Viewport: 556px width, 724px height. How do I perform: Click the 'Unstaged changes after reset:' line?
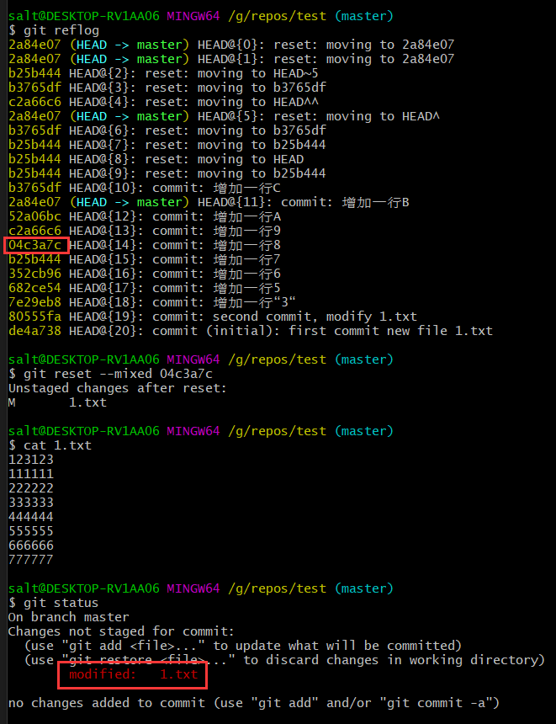pyautogui.click(x=118, y=388)
